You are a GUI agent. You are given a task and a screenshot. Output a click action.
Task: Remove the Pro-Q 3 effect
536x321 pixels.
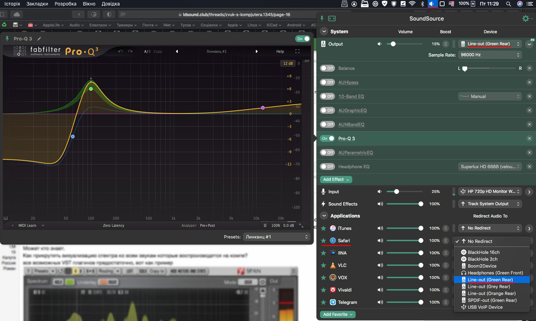coord(529,138)
